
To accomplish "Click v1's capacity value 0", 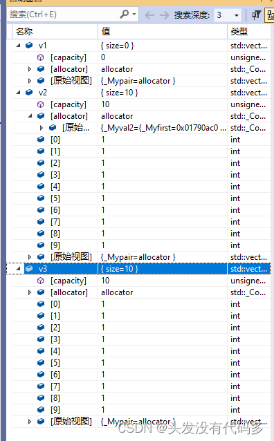I will (103, 57).
